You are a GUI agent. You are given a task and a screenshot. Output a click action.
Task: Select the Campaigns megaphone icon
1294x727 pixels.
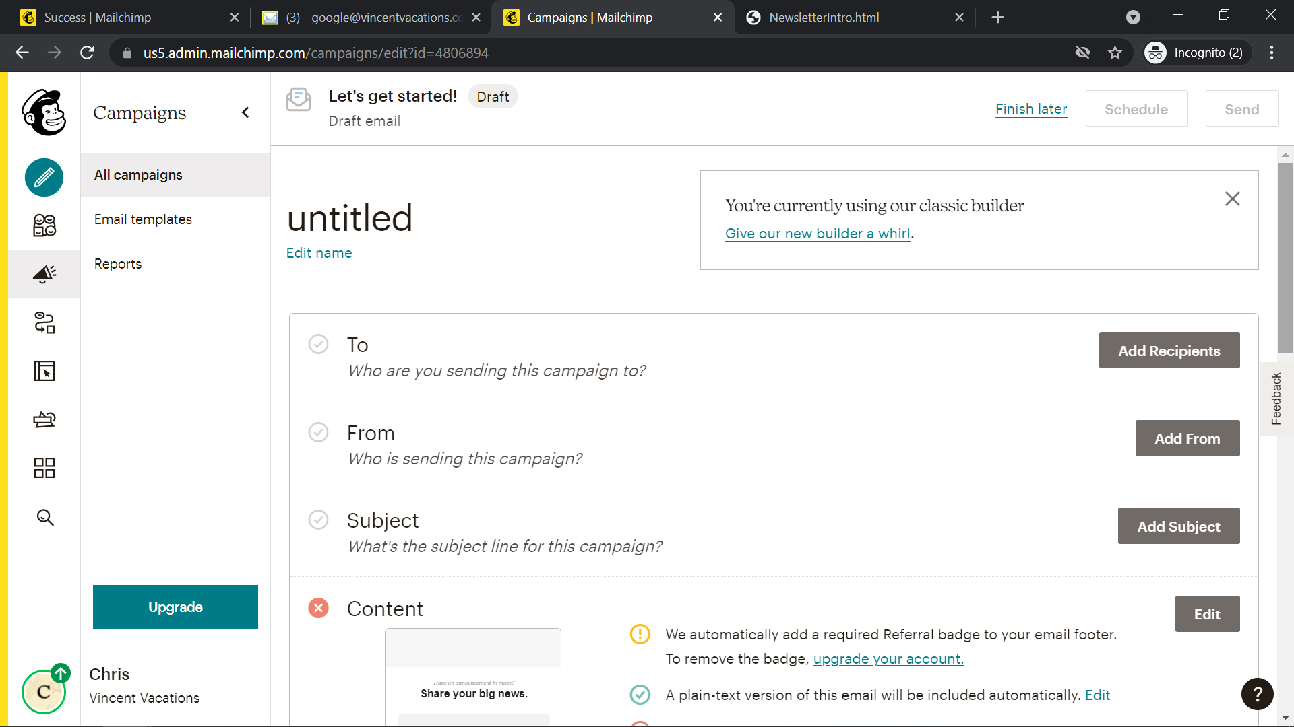click(44, 274)
